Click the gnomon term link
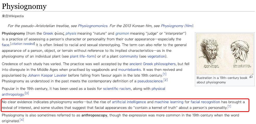Image resolution: width=256 pixels, height=124 pixels. pos(122,34)
